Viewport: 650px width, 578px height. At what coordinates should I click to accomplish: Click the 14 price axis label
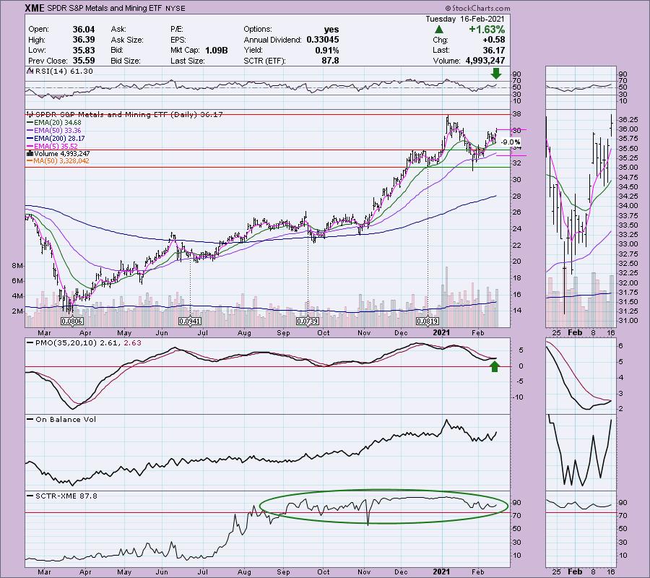516,311
